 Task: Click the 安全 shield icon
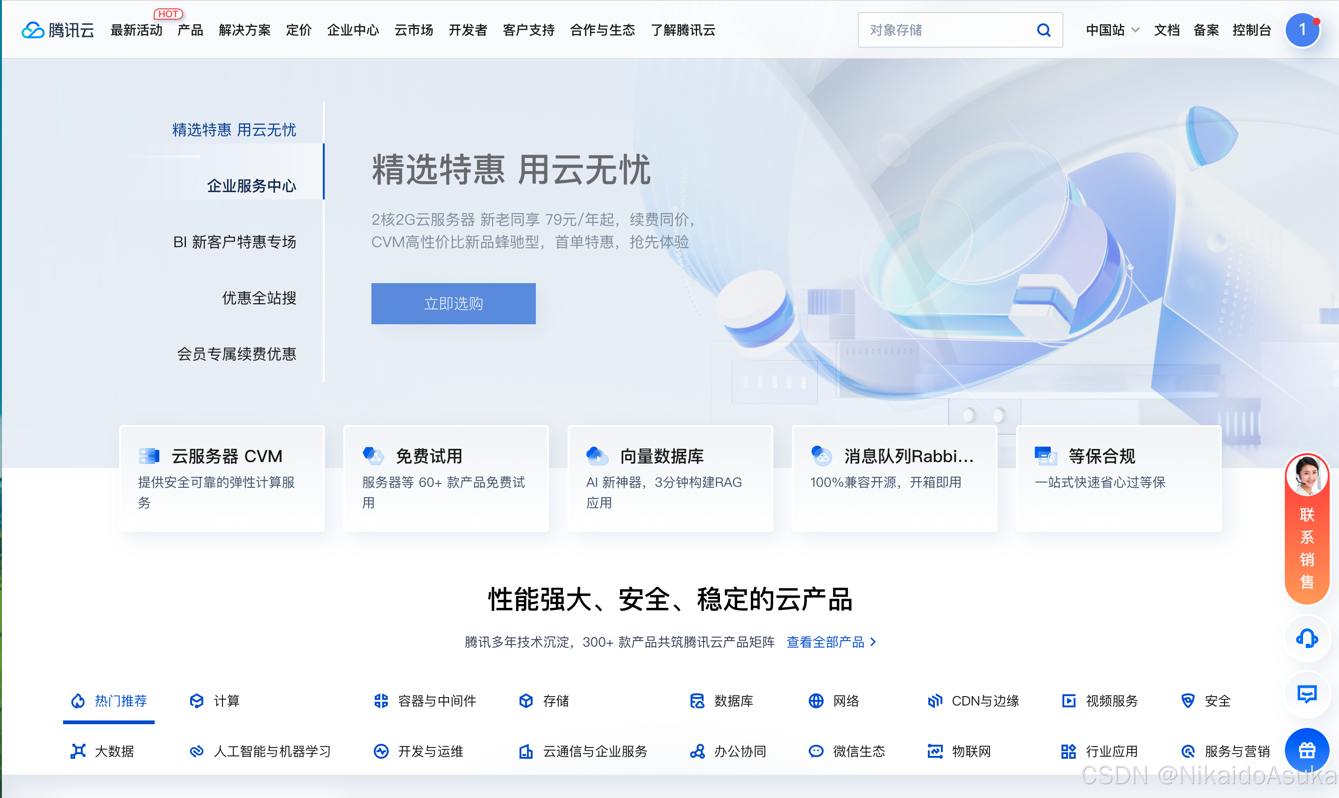pyautogui.click(x=1188, y=701)
